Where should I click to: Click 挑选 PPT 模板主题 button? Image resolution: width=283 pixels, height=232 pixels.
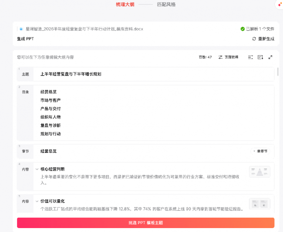(146, 223)
